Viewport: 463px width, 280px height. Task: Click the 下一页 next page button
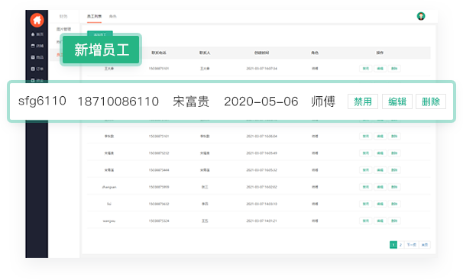tap(411, 245)
